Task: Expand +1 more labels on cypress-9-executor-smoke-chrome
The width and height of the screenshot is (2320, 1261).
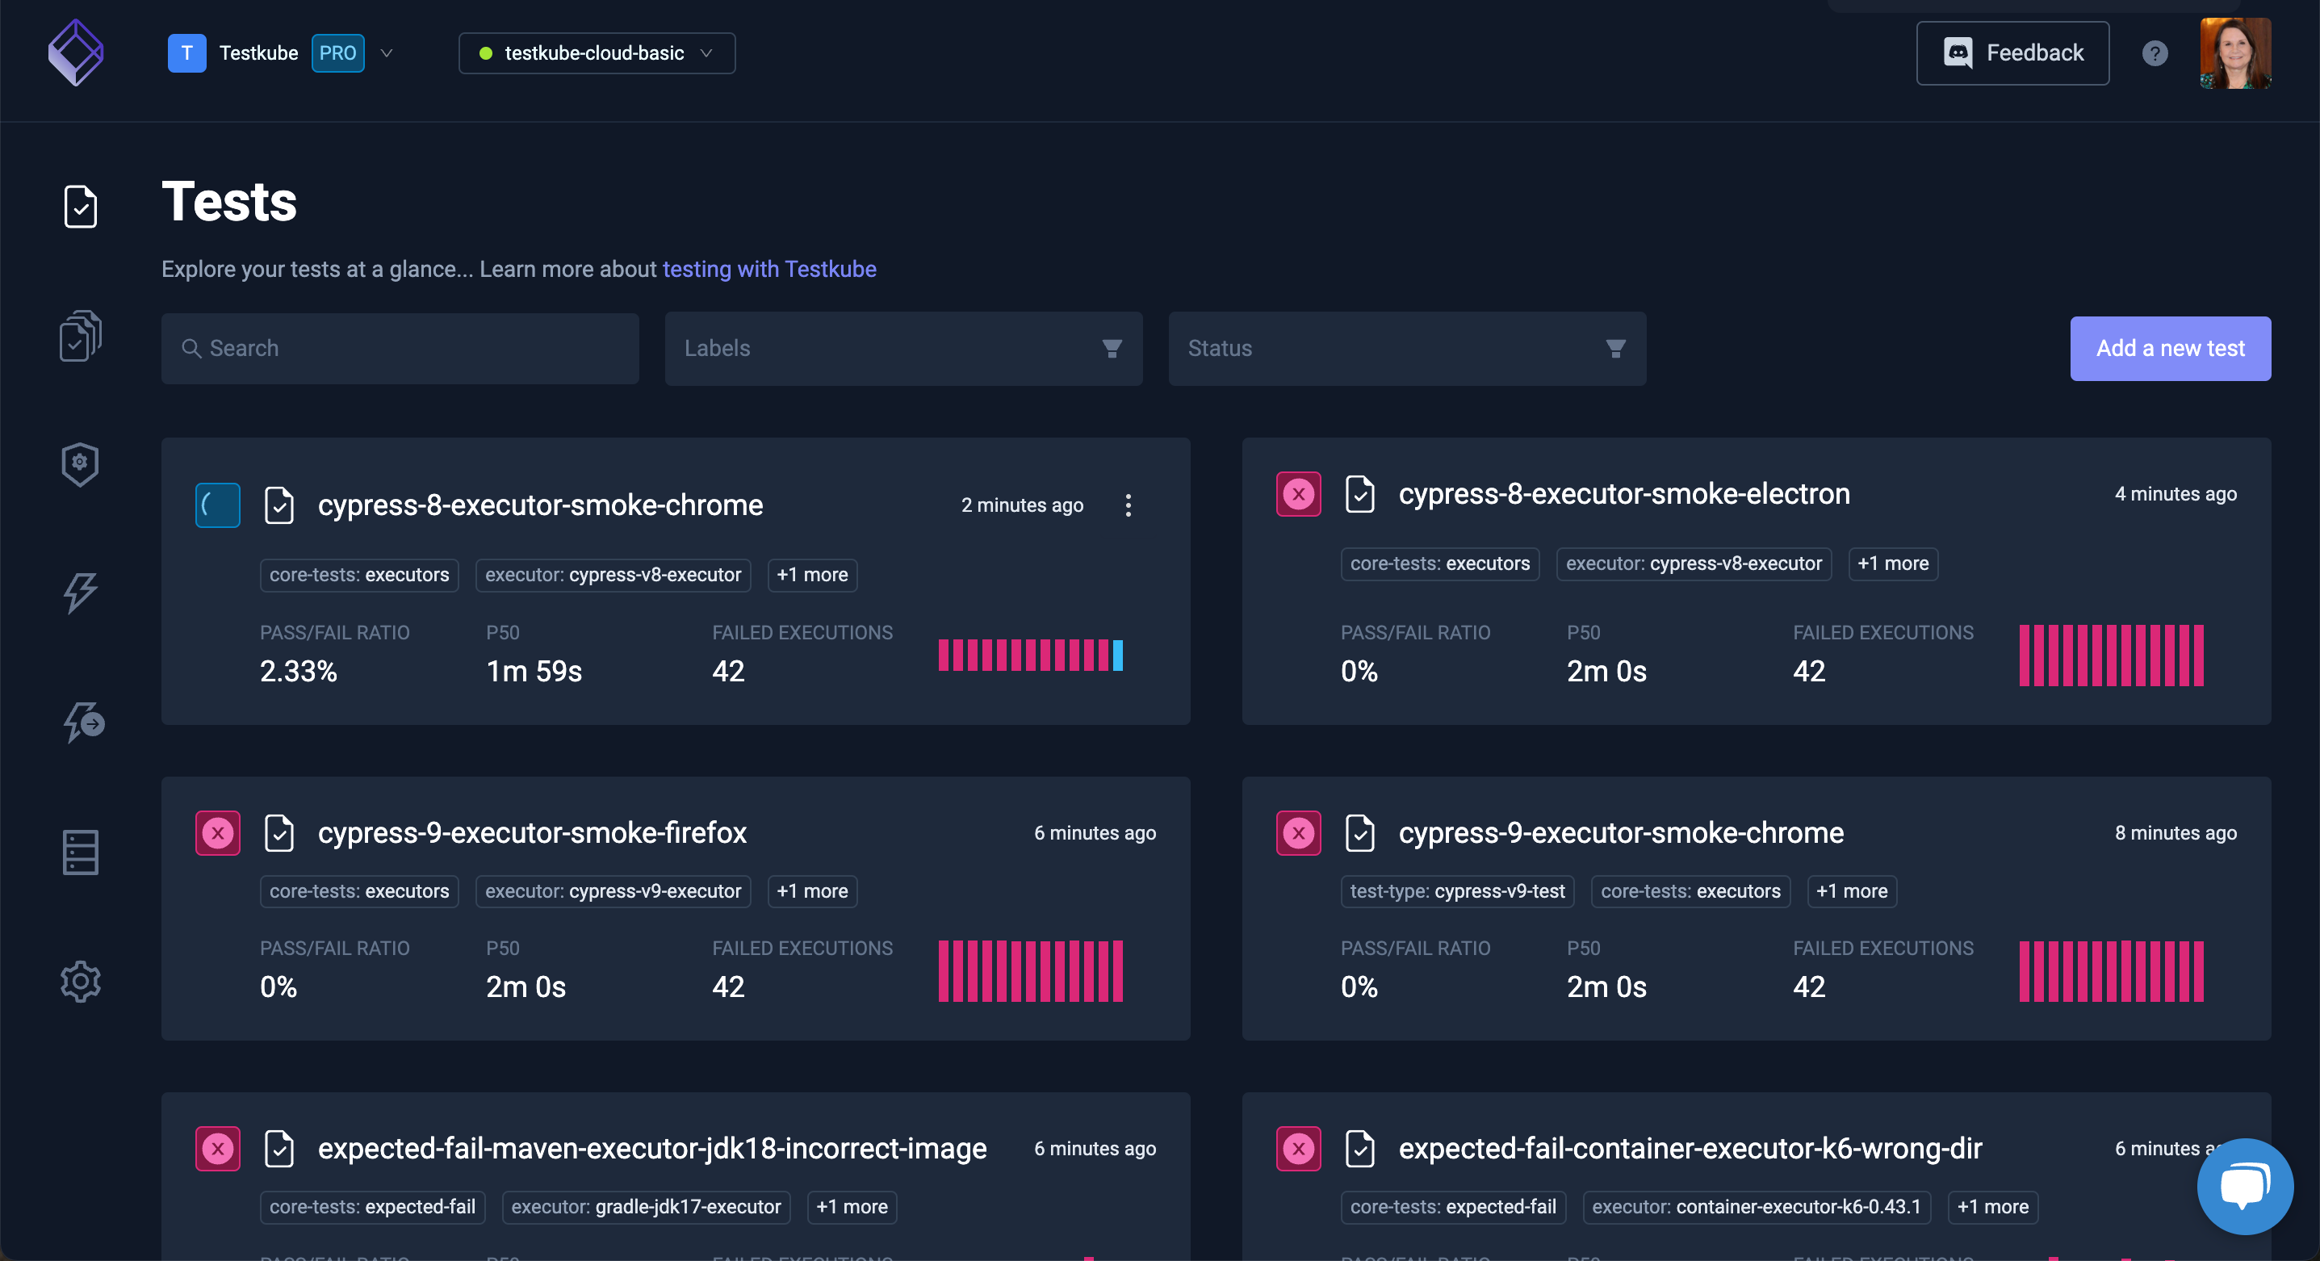Action: 1852,890
